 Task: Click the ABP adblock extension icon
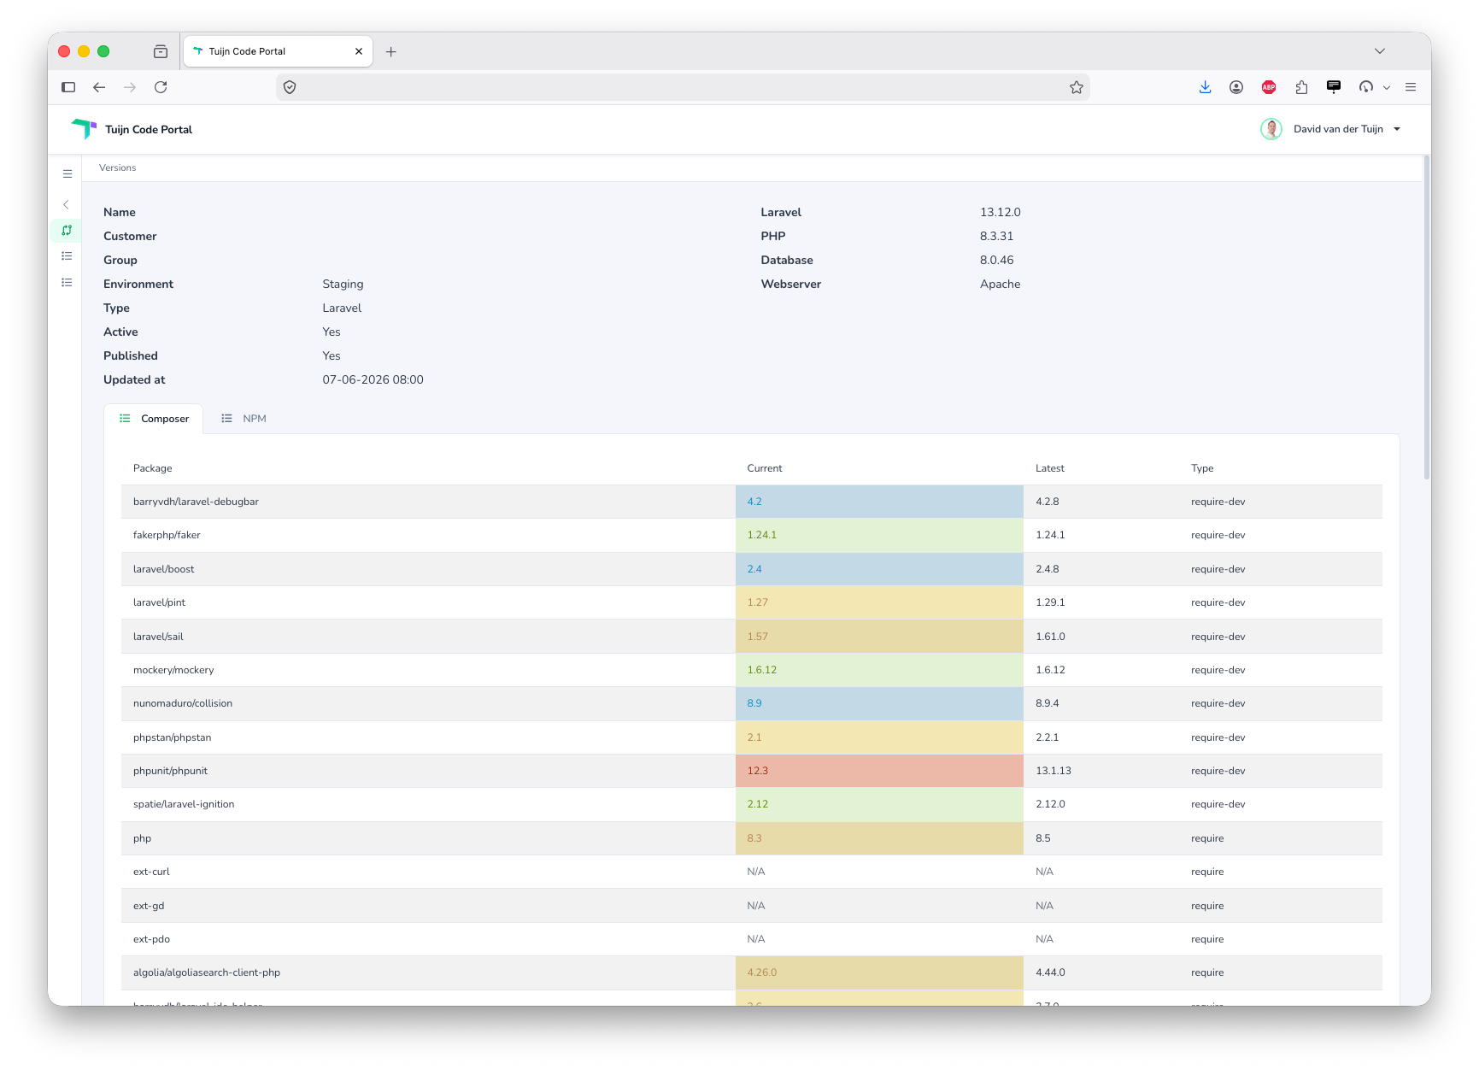point(1269,87)
